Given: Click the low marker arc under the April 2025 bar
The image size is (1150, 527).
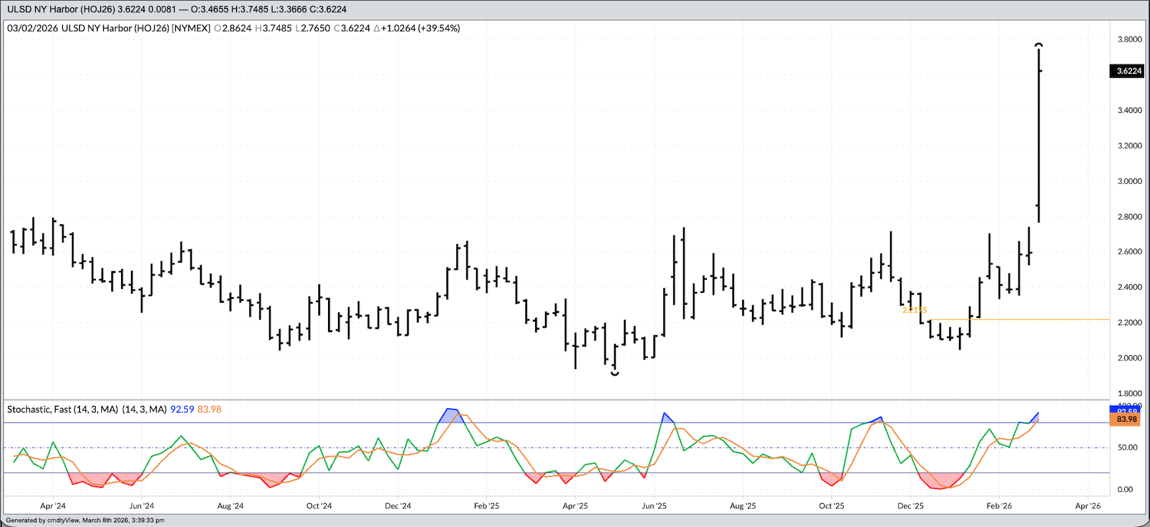Looking at the screenshot, I should click(615, 374).
